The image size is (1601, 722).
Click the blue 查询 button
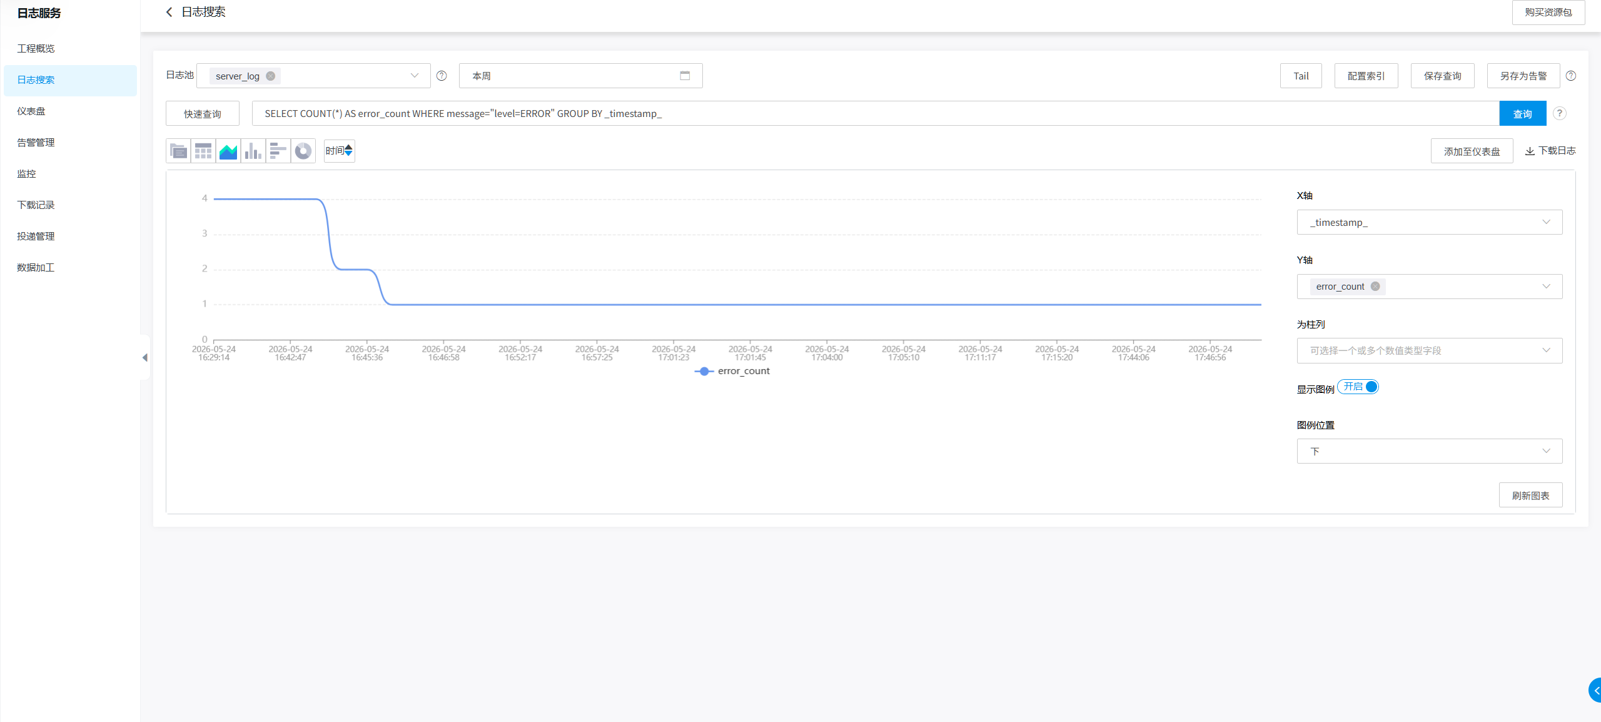[x=1523, y=113]
